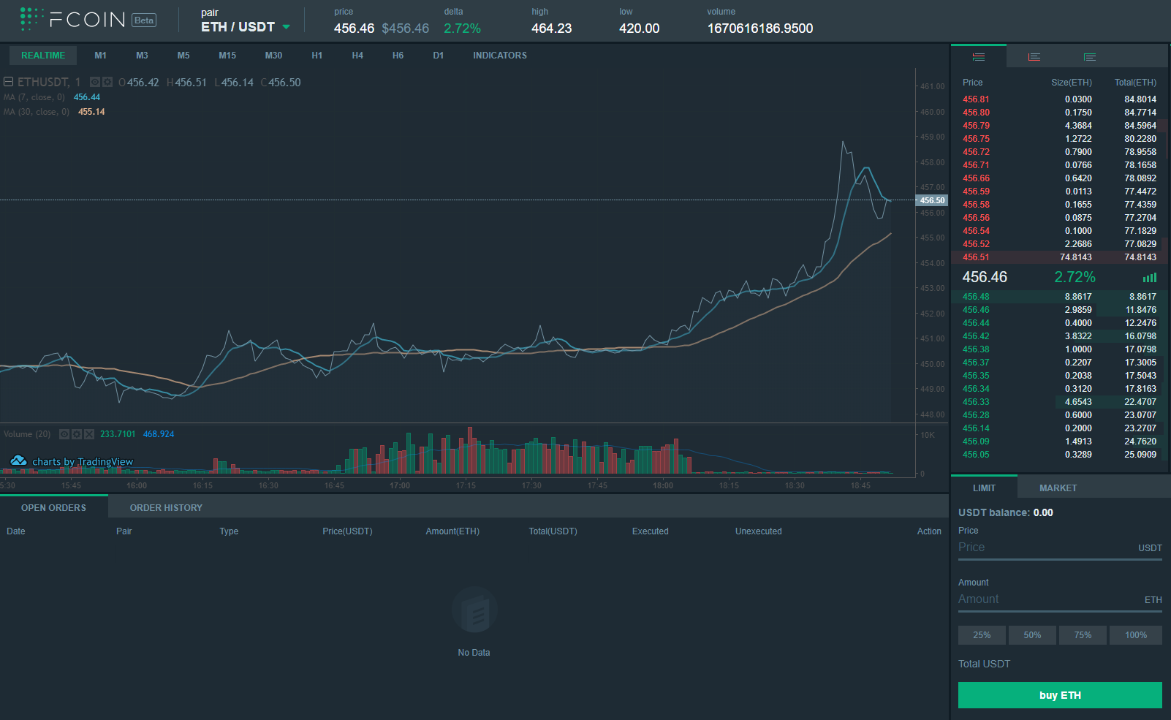Select ask price 456.79 row
This screenshot has width=1171, height=720.
(1059, 126)
